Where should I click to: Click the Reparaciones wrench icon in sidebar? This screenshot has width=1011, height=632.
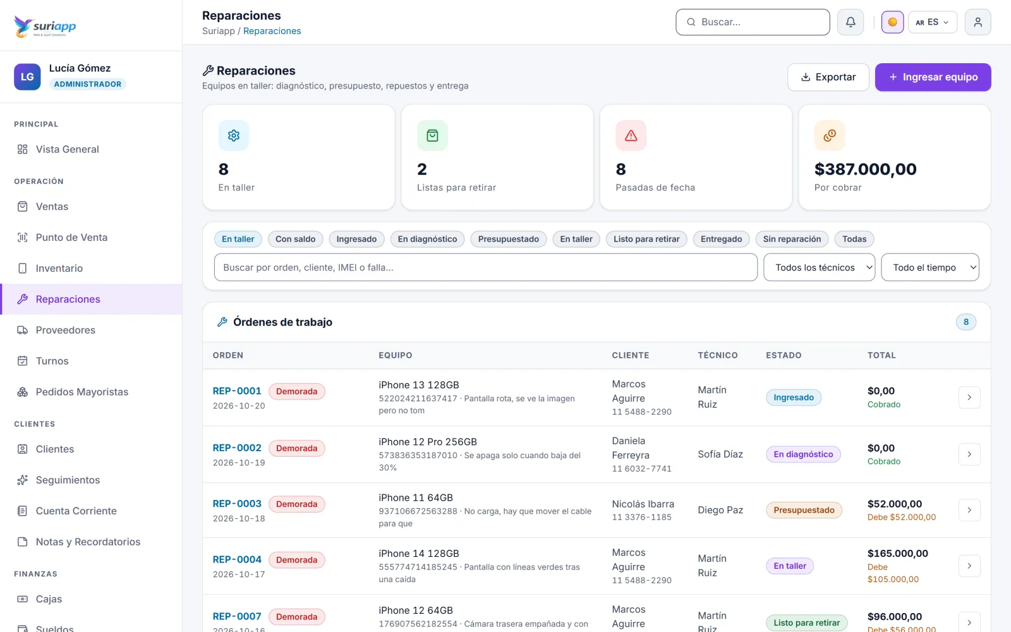23,299
